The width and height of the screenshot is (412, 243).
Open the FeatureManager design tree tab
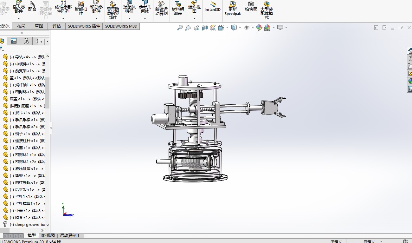coord(2,41)
